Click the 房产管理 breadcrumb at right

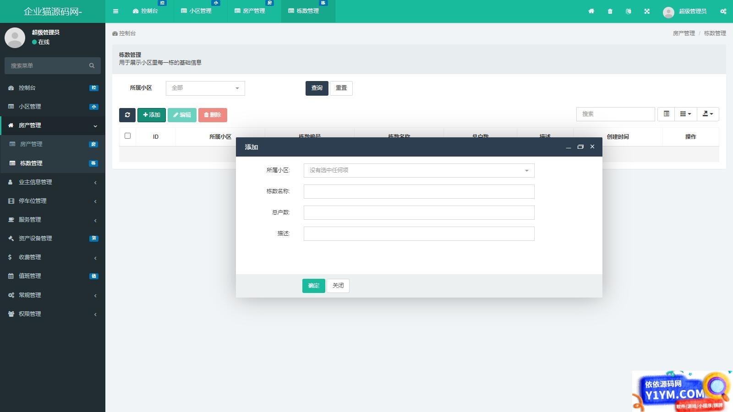684,33
